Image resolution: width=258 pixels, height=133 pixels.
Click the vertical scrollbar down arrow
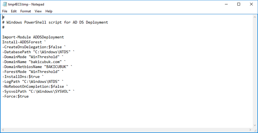[255, 125]
